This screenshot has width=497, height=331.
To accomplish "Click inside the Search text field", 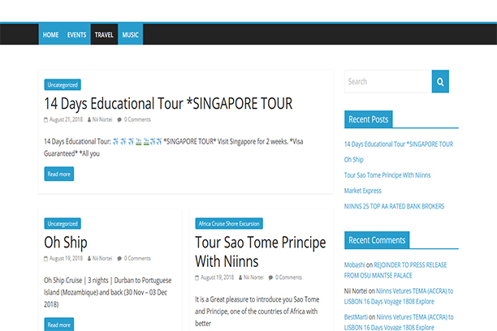I will tap(387, 81).
